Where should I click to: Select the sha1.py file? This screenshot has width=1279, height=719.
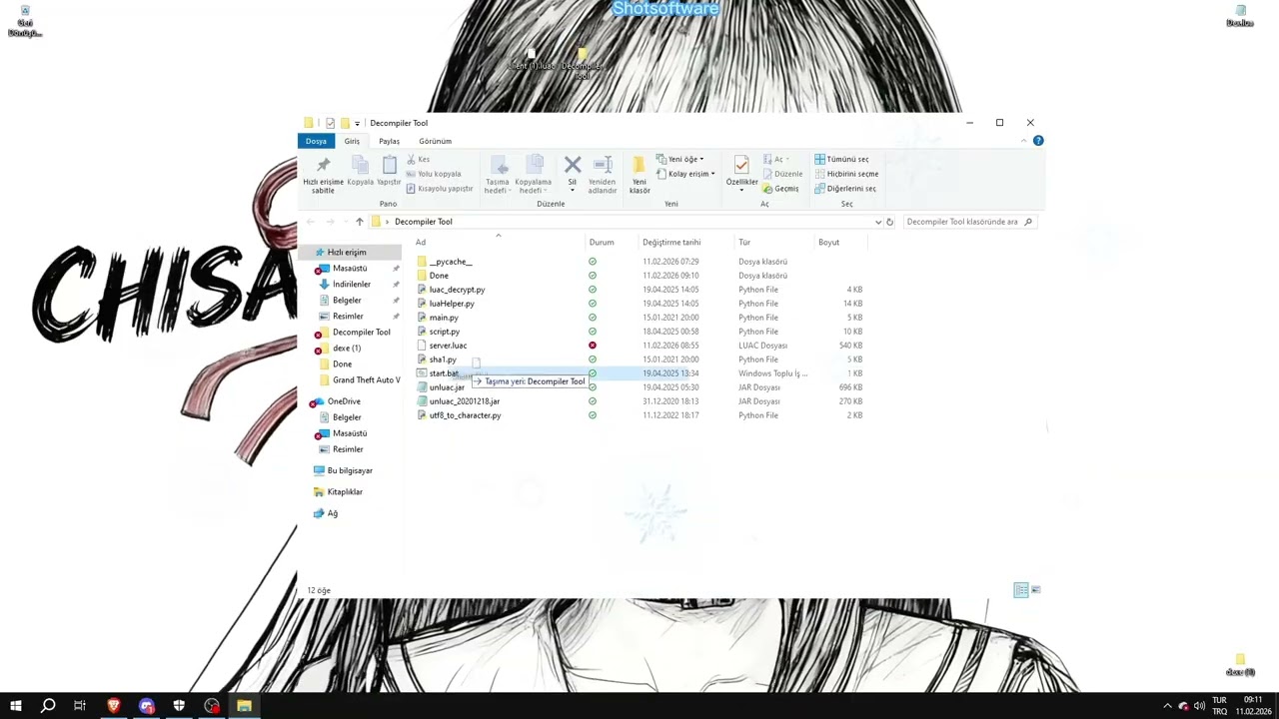[443, 359]
